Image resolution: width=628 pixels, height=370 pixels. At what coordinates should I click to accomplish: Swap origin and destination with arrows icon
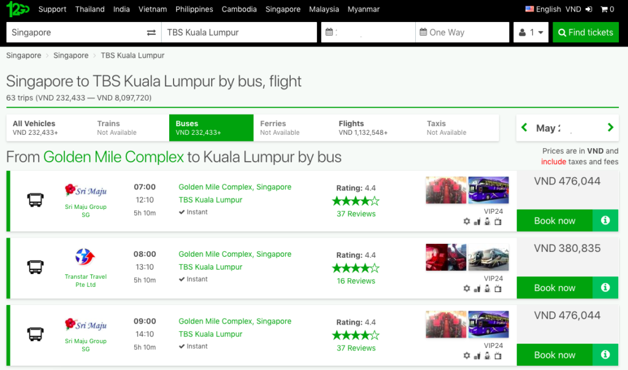pyautogui.click(x=151, y=32)
